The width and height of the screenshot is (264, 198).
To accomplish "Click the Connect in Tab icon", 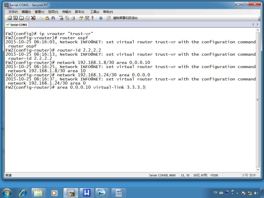I will click(x=21, y=18).
